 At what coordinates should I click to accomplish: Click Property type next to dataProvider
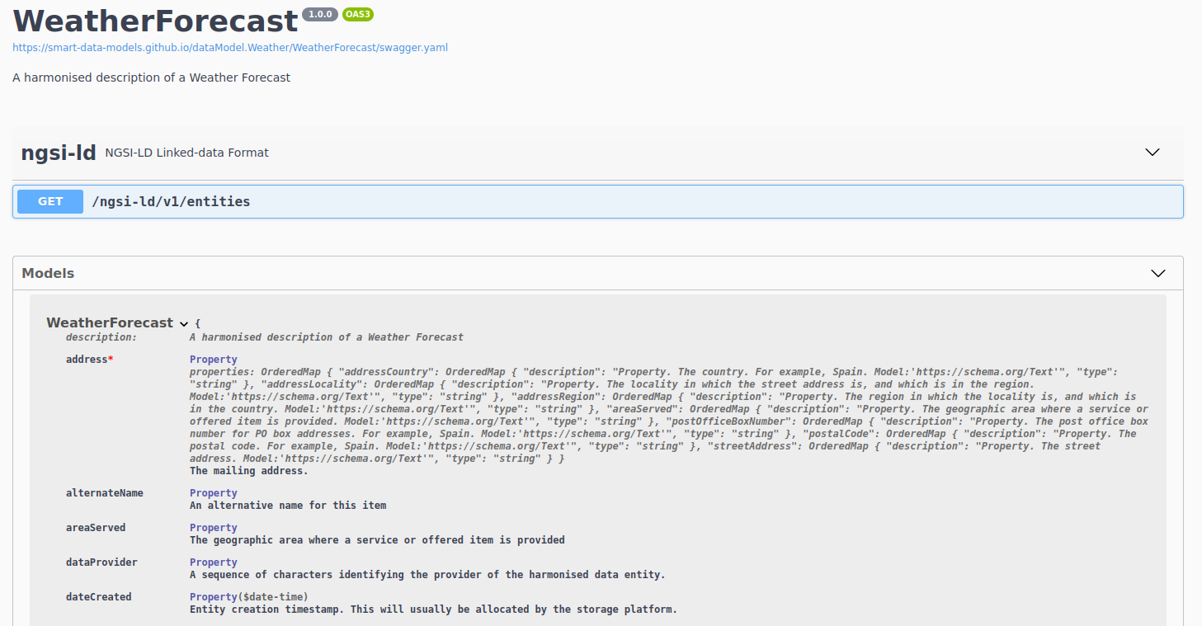(213, 562)
